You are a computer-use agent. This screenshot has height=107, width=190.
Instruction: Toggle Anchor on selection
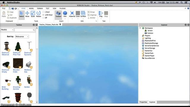(91, 18)
